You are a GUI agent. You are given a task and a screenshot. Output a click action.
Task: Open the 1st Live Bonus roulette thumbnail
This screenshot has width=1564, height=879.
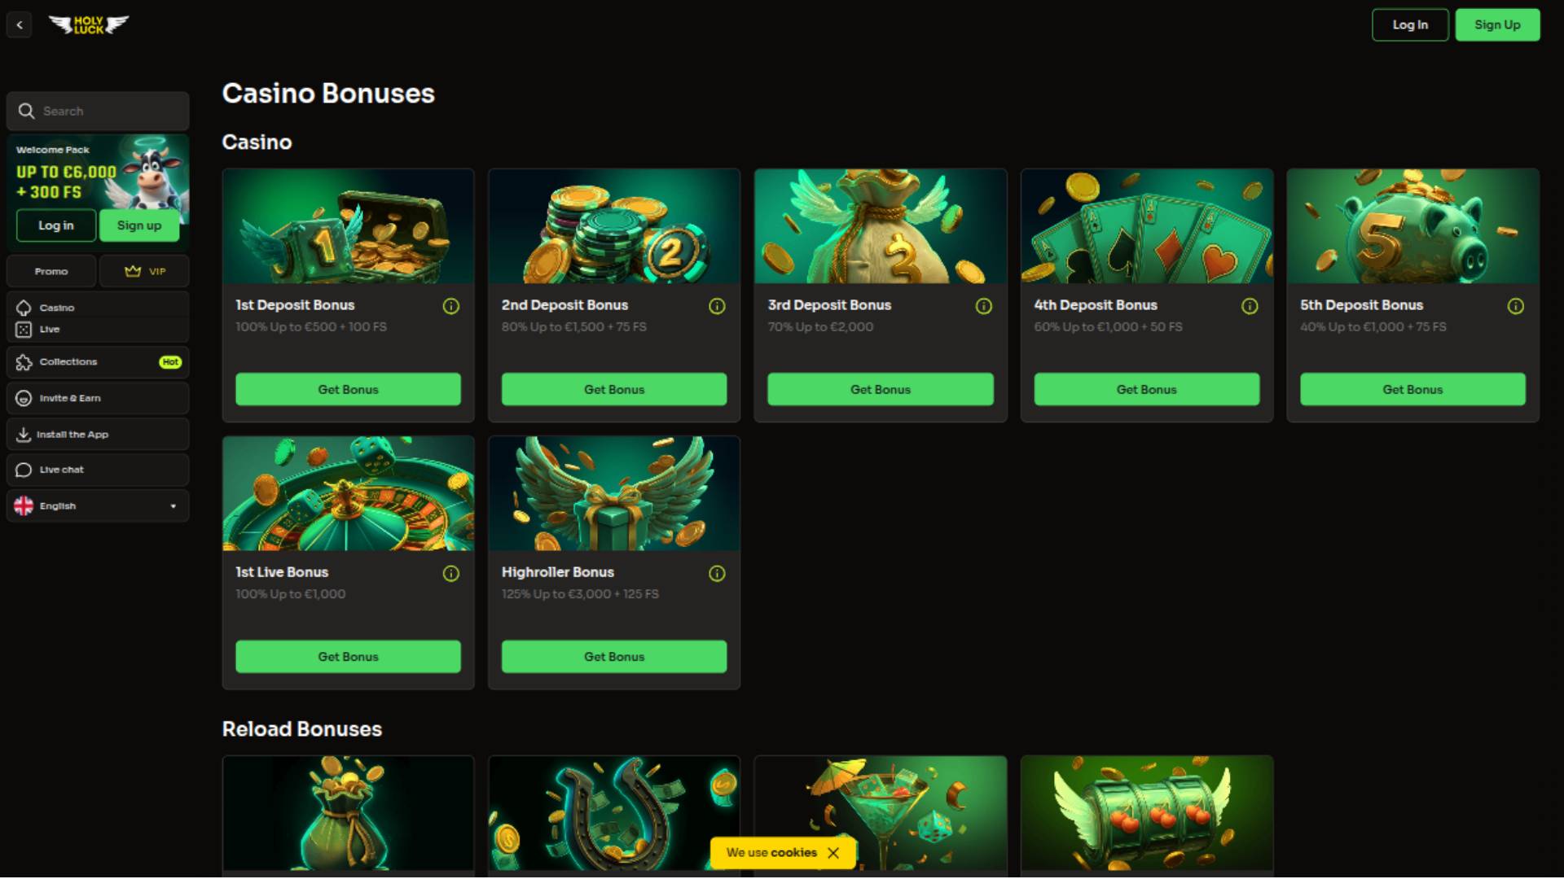[x=348, y=494]
